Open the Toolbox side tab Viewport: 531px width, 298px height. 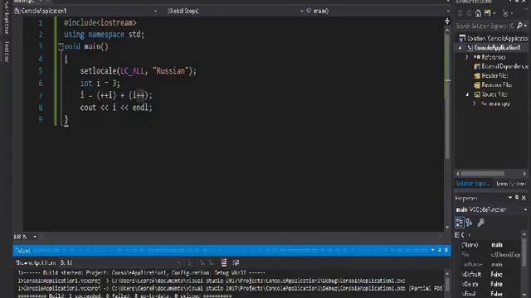coord(7,51)
